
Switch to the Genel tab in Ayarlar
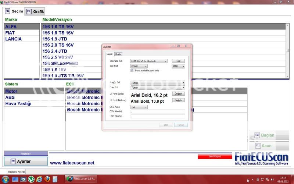pos(109,54)
